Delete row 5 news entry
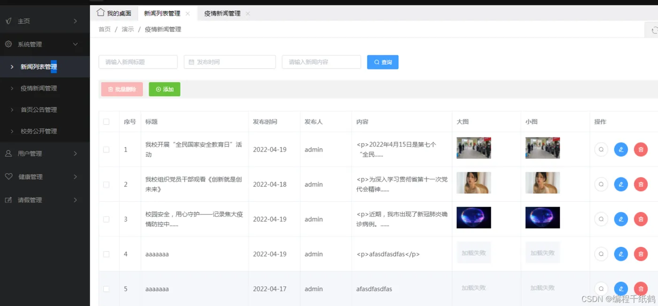 pyautogui.click(x=641, y=289)
